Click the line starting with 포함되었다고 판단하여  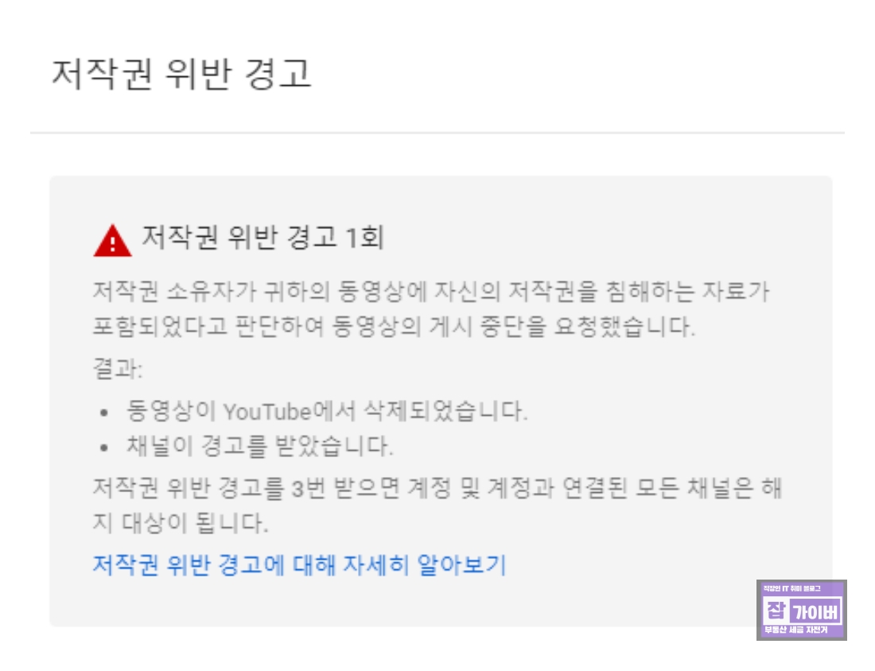(394, 326)
